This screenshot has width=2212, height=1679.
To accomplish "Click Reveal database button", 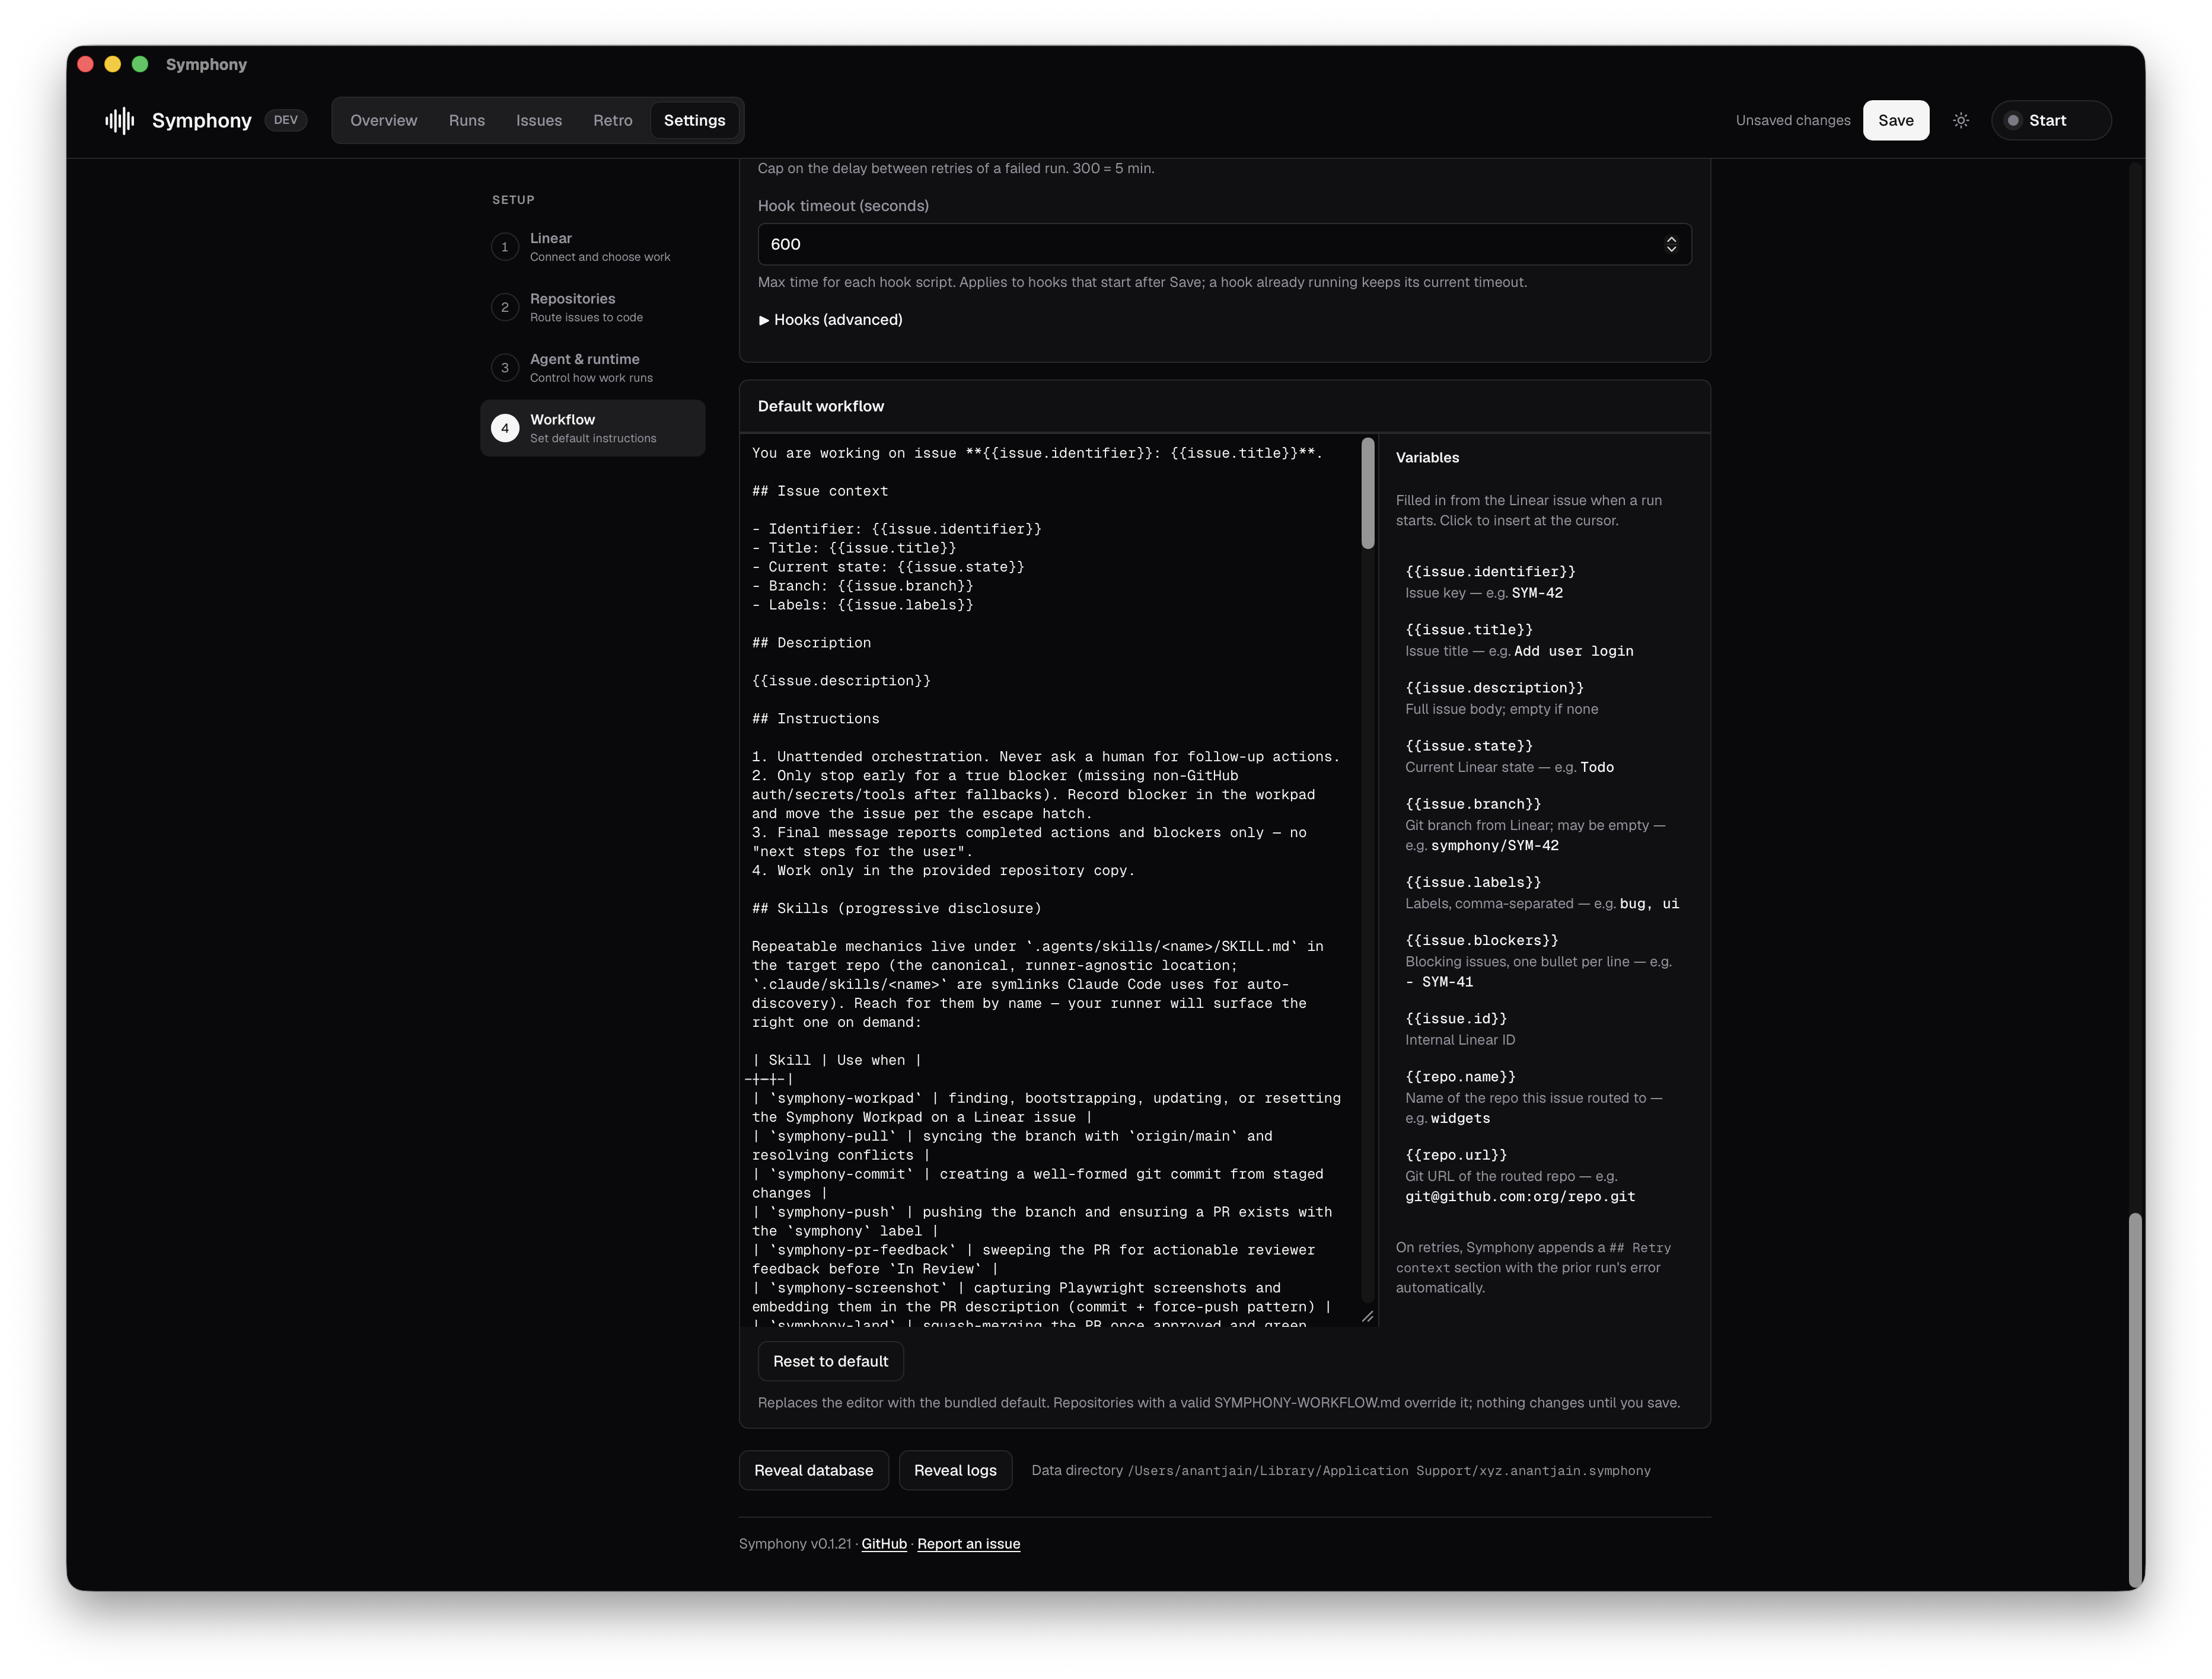I will [813, 1470].
